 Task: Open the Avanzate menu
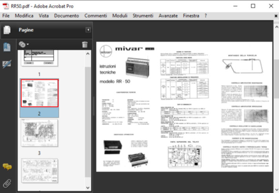coord(168,16)
